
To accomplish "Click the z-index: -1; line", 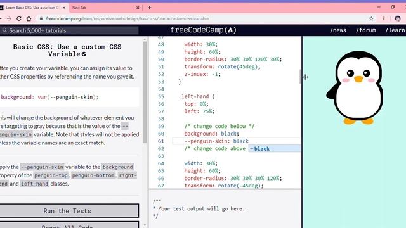I will [x=202, y=74].
